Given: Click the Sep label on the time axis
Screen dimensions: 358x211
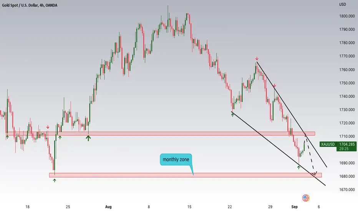Looking at the screenshot, I should tap(295, 207).
